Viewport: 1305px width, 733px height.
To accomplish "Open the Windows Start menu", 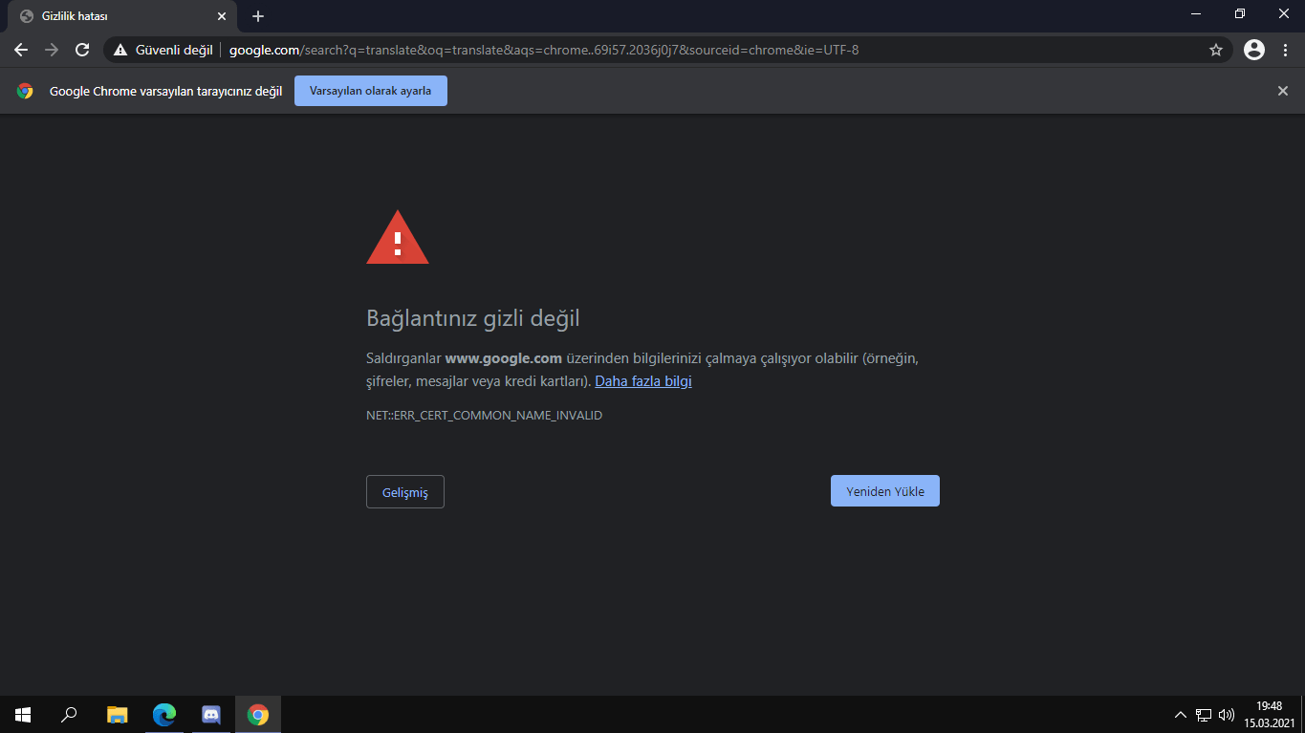I will coord(23,715).
